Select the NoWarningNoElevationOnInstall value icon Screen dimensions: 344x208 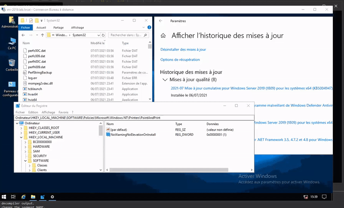108,135
